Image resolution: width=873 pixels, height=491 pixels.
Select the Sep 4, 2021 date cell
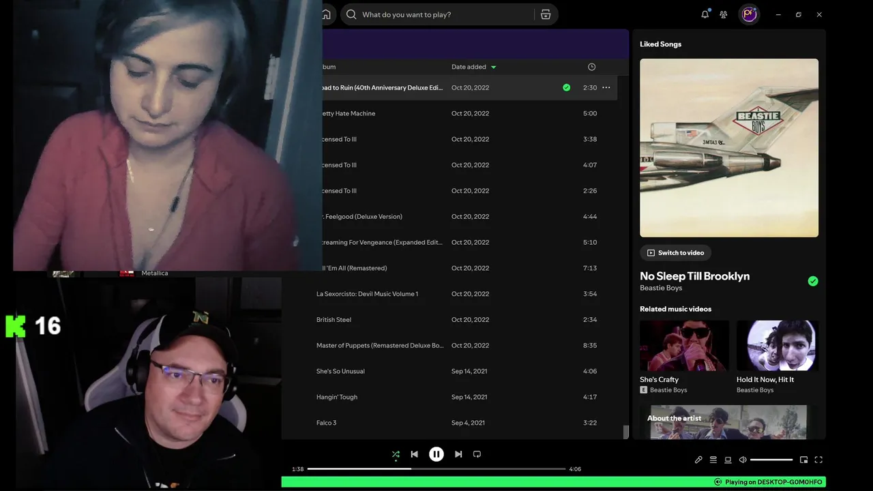click(468, 423)
